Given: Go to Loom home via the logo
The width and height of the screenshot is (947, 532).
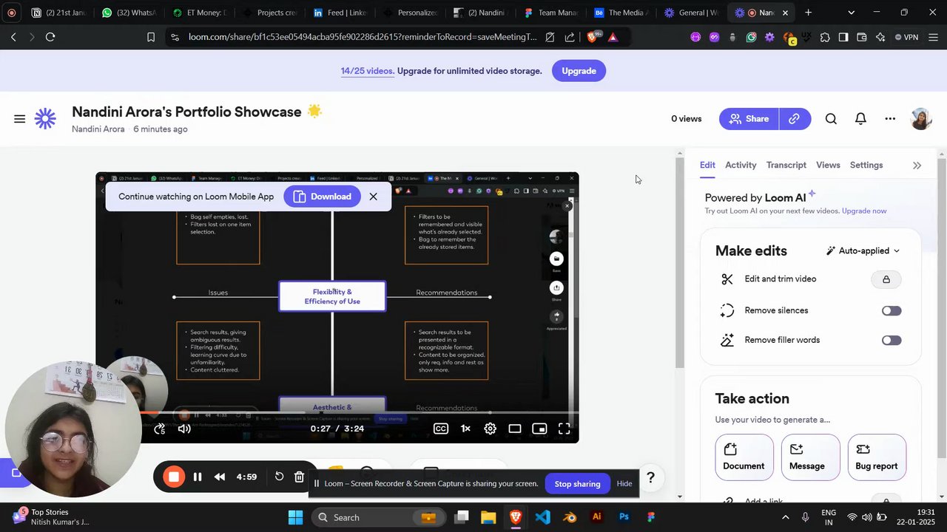Looking at the screenshot, I should 45,119.
